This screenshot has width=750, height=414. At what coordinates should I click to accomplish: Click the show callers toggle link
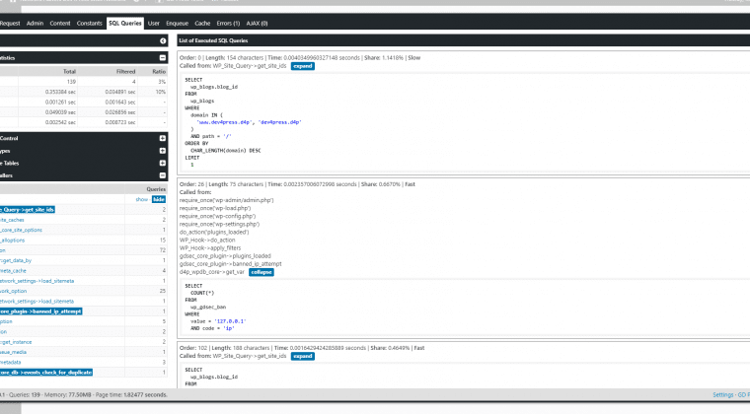pos(141,199)
